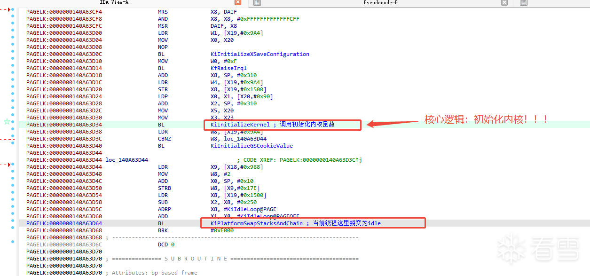The height and width of the screenshot is (276, 590).
Task: Click the DCD 0 data line
Action: point(166,244)
